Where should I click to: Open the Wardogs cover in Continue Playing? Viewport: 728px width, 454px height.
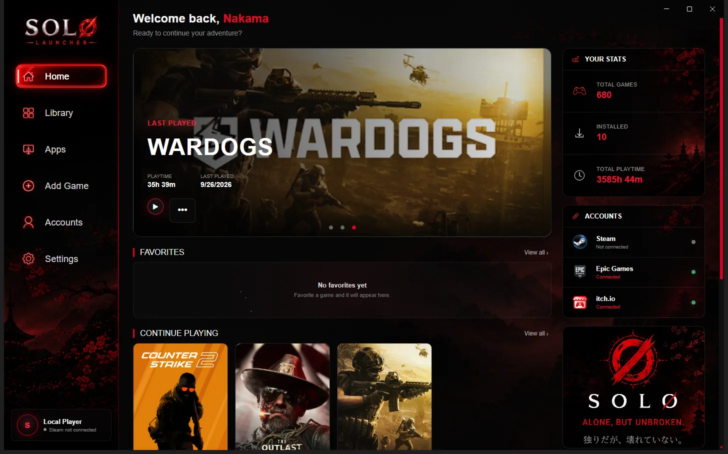coord(384,396)
